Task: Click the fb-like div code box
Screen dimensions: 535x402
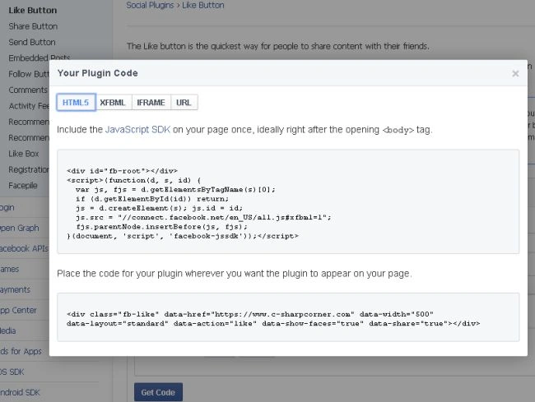Action: point(288,317)
